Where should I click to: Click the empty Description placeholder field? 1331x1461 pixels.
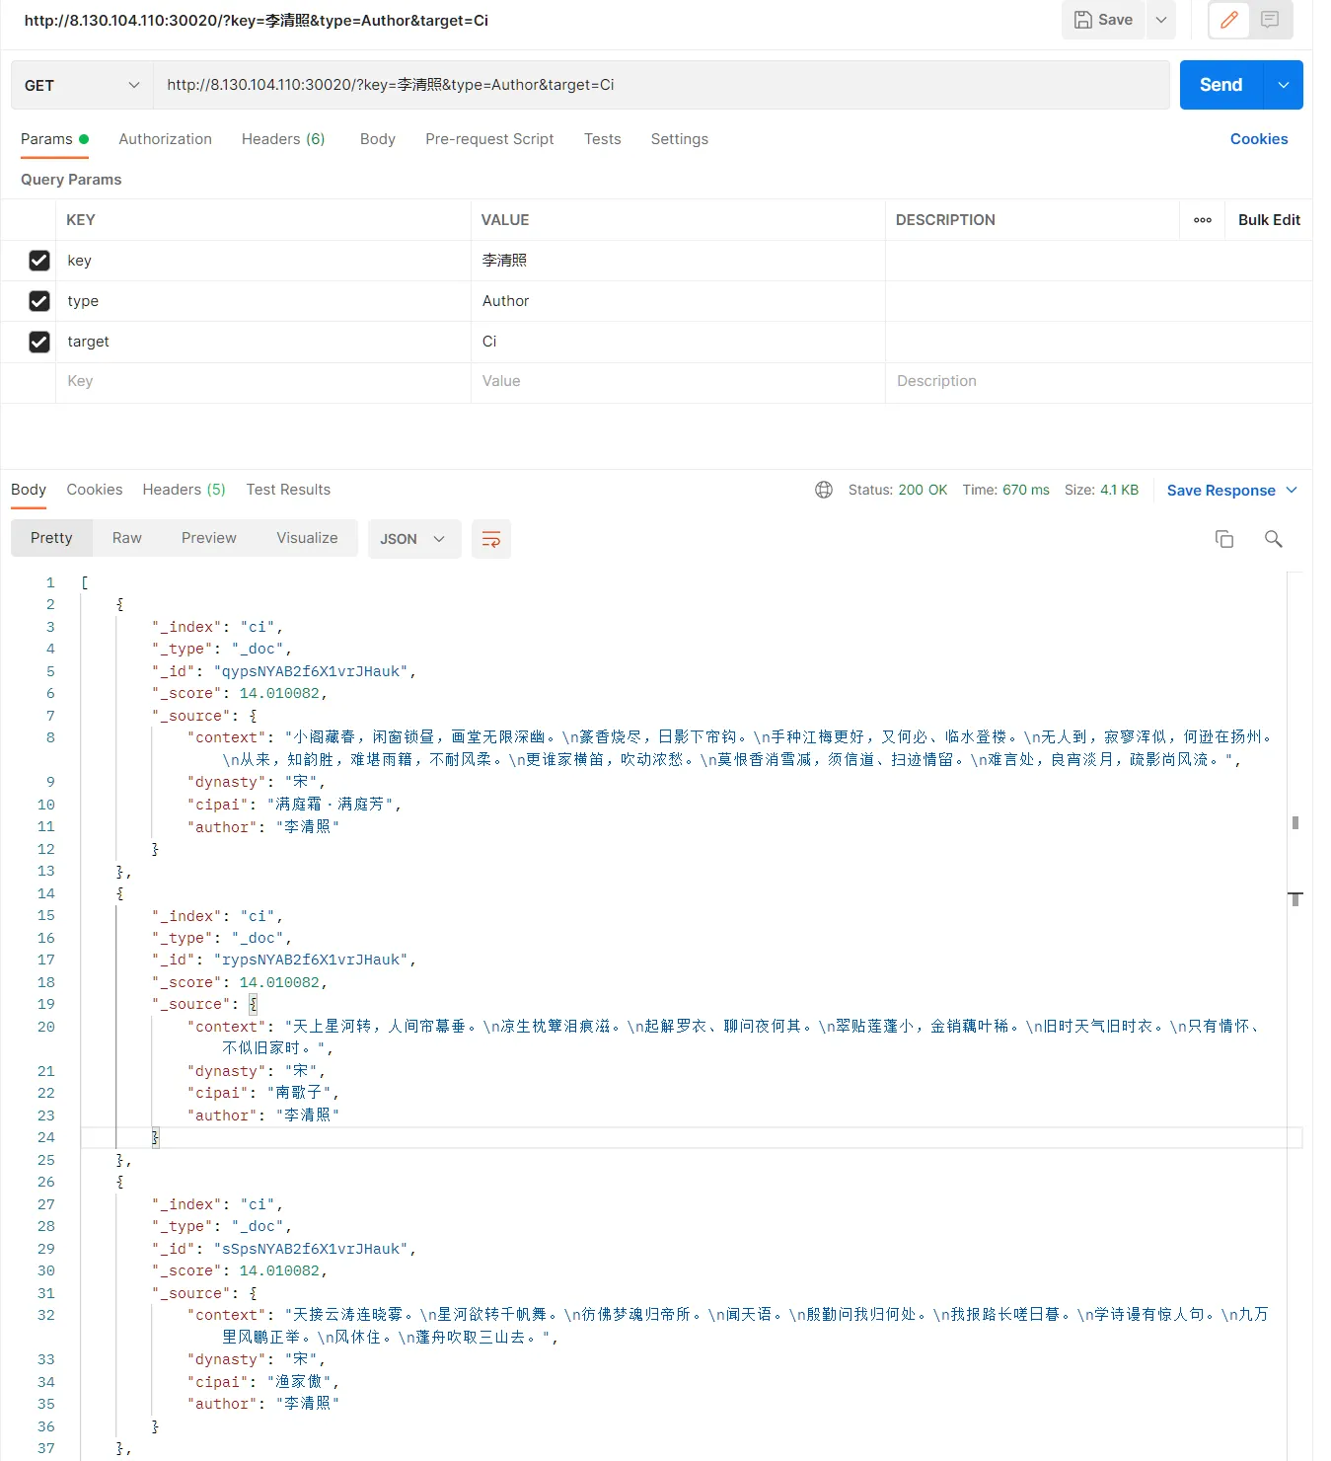1098,381
